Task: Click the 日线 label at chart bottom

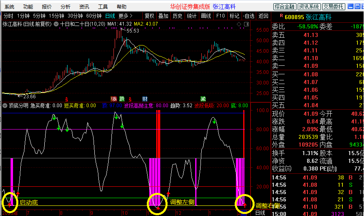Action: click(x=260, y=213)
